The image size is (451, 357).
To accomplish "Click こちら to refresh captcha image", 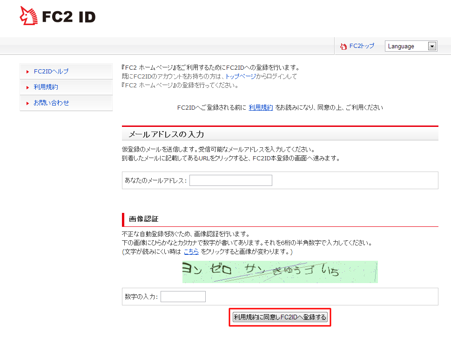I will pos(191,251).
